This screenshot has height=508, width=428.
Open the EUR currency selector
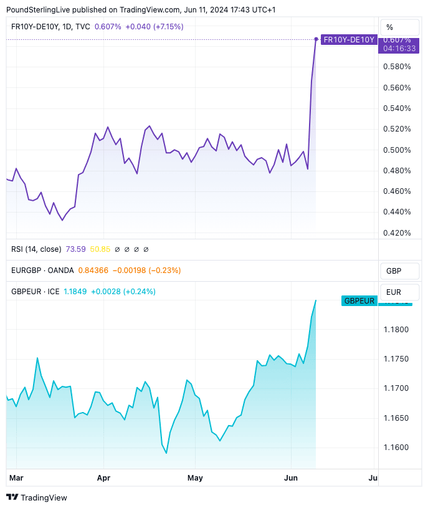[x=394, y=292]
